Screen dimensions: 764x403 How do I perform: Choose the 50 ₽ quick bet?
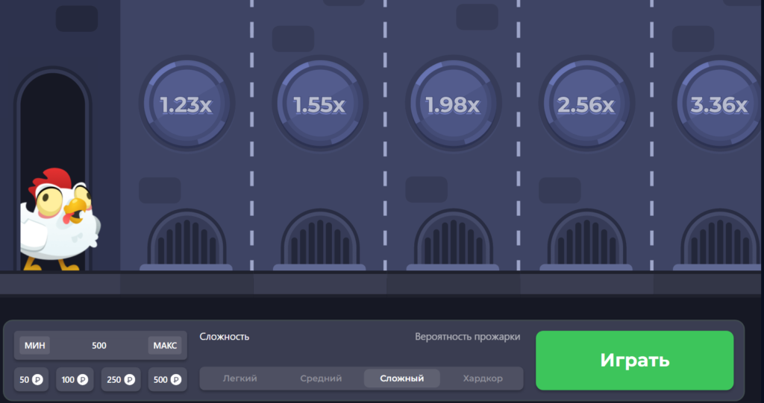[31, 380]
